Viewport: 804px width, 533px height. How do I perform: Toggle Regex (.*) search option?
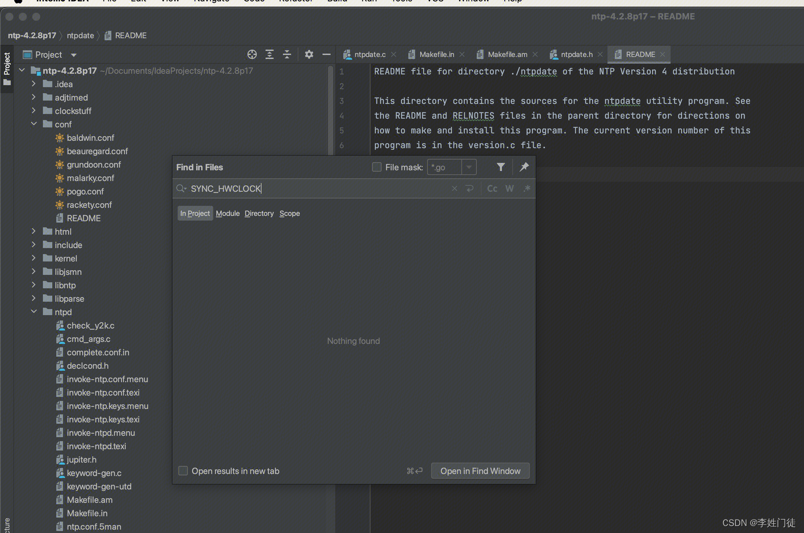point(527,189)
